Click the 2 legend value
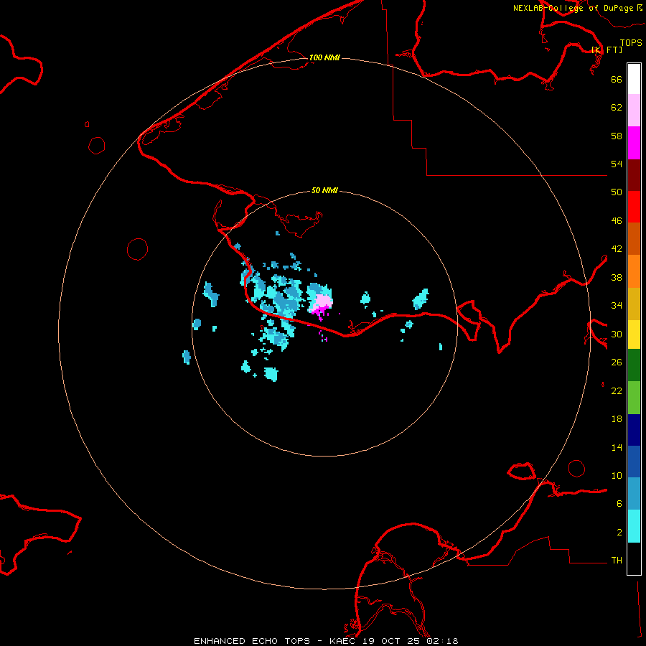646x646 pixels. 619,533
